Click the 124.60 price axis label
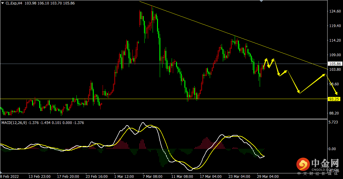This screenshot has height=179, width=343. click(335, 11)
